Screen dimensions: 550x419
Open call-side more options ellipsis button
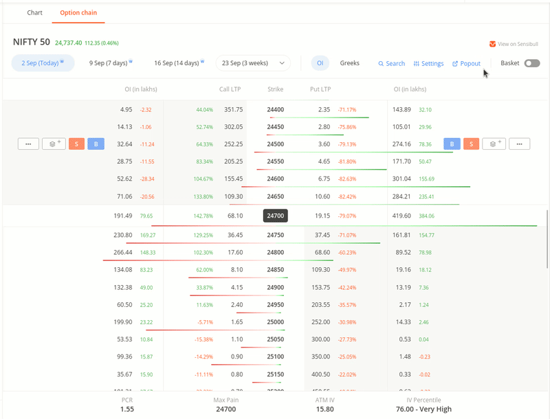pyautogui.click(x=28, y=144)
